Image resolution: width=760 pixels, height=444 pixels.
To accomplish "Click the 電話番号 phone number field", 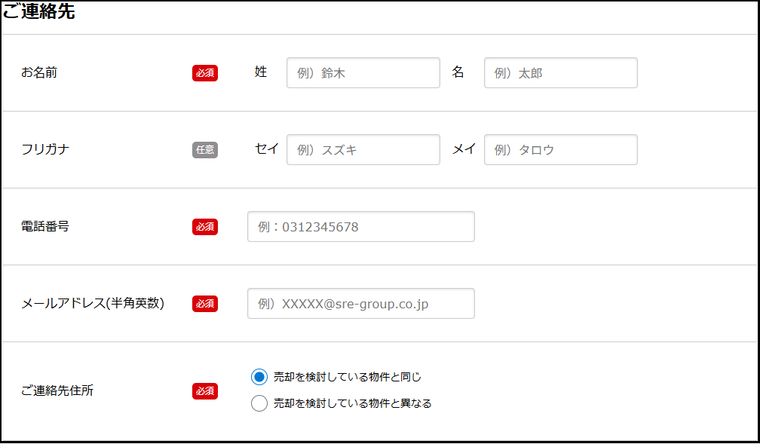I will pyautogui.click(x=360, y=227).
